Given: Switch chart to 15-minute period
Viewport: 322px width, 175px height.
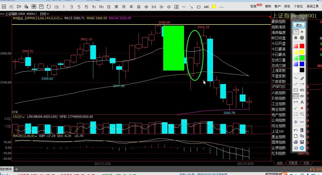Looking at the screenshot, I should point(86,7).
